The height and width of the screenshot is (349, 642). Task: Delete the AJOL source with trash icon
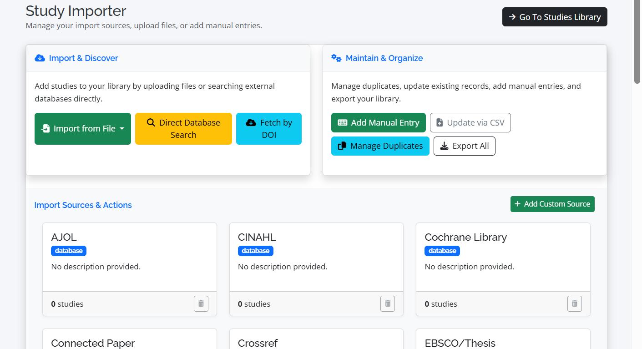click(x=201, y=303)
